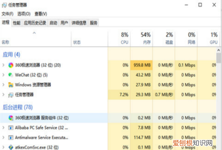Expand the atkexComSvc.exe row

pos(3,147)
